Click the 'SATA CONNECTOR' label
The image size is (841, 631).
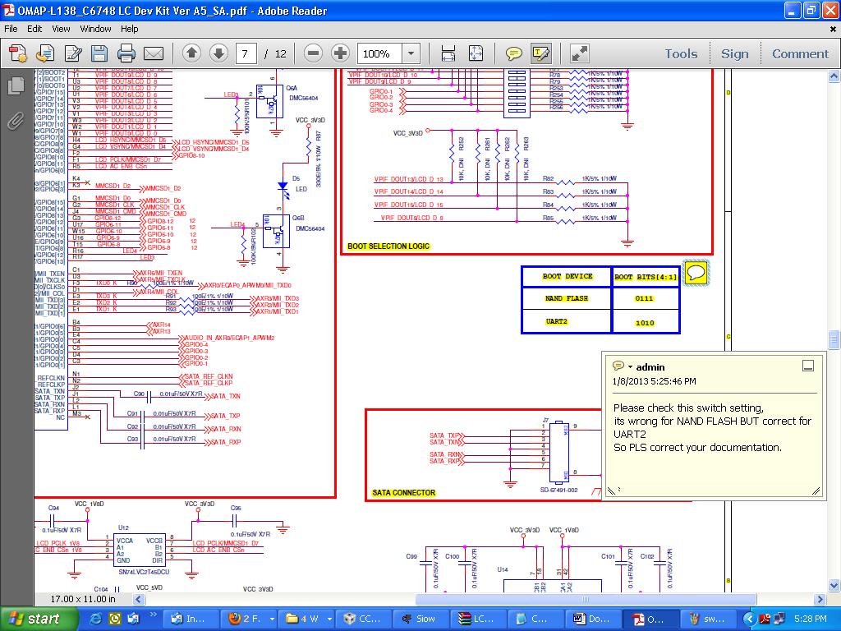pyautogui.click(x=403, y=493)
